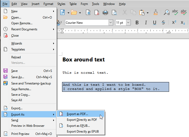This screenshot has height=137, width=189.
Task: Choose Reload in the File menu
Action: click(x=29, y=57)
